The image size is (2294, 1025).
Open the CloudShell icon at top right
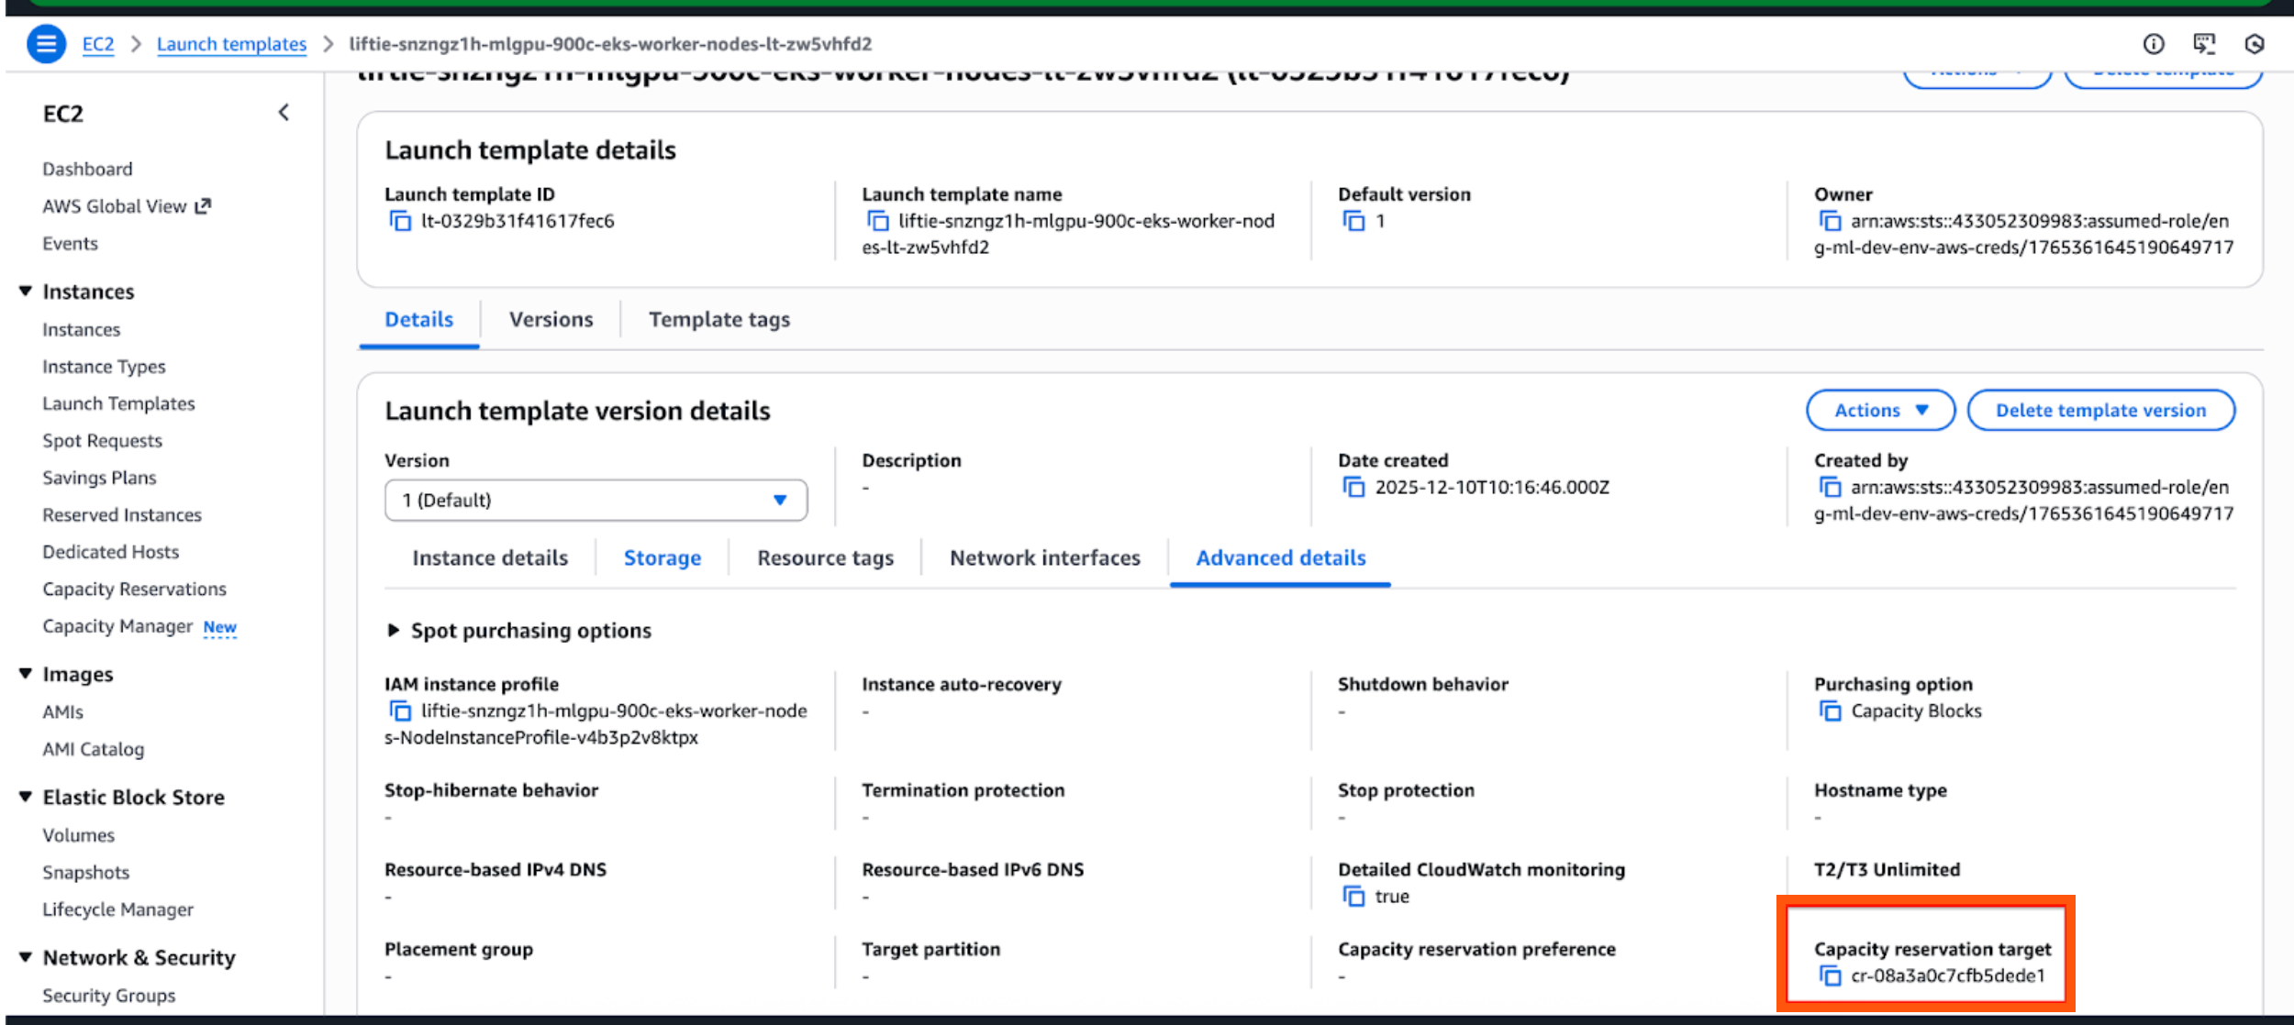click(2203, 44)
